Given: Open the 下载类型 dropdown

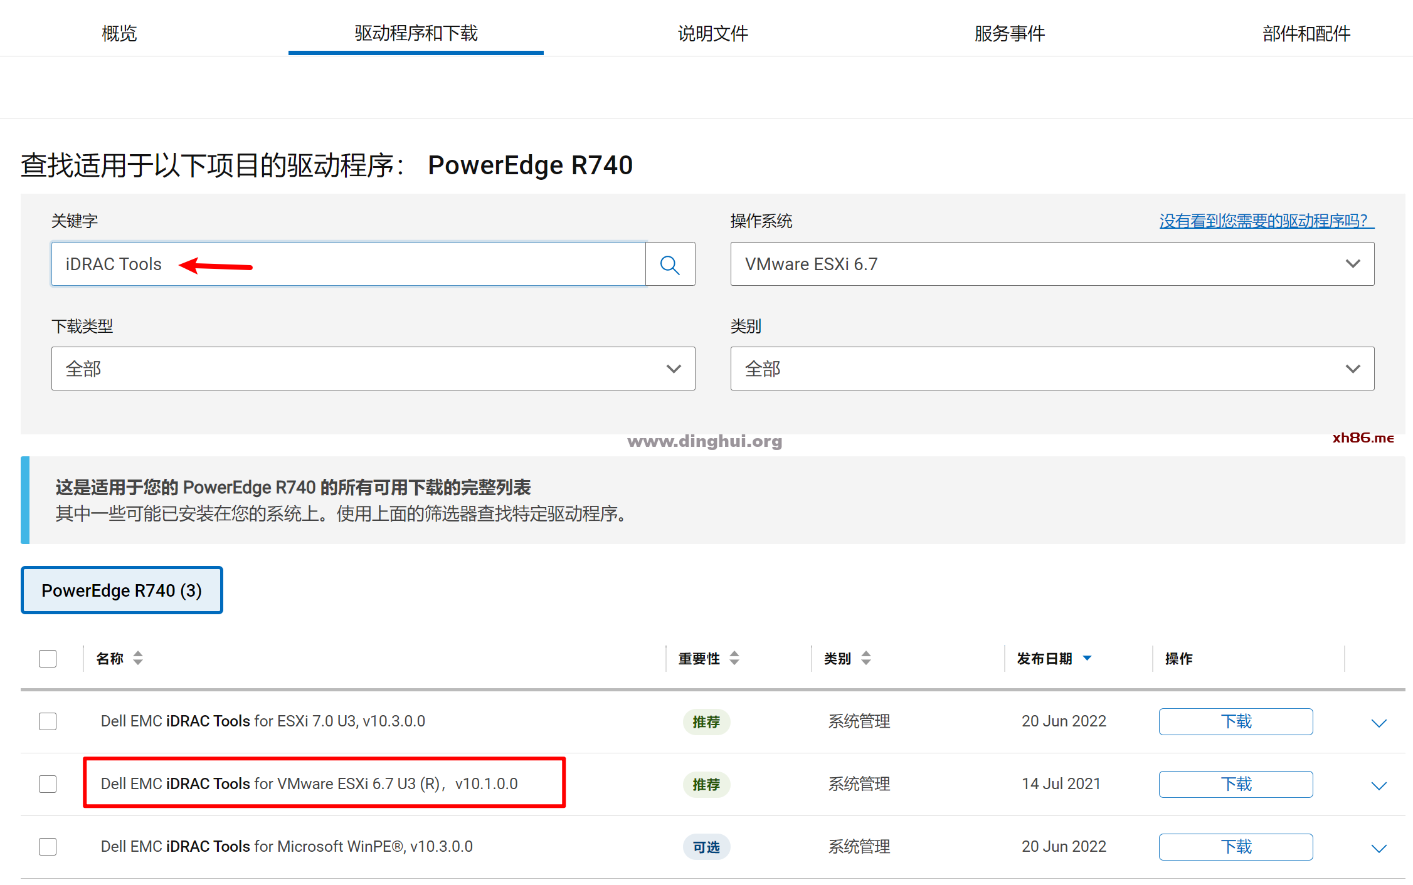Looking at the screenshot, I should click(373, 369).
